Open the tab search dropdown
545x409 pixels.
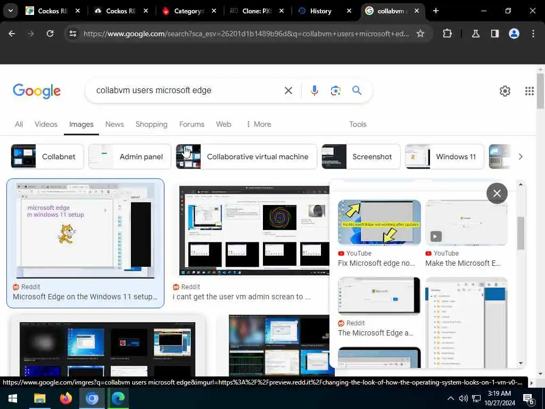coord(11,11)
